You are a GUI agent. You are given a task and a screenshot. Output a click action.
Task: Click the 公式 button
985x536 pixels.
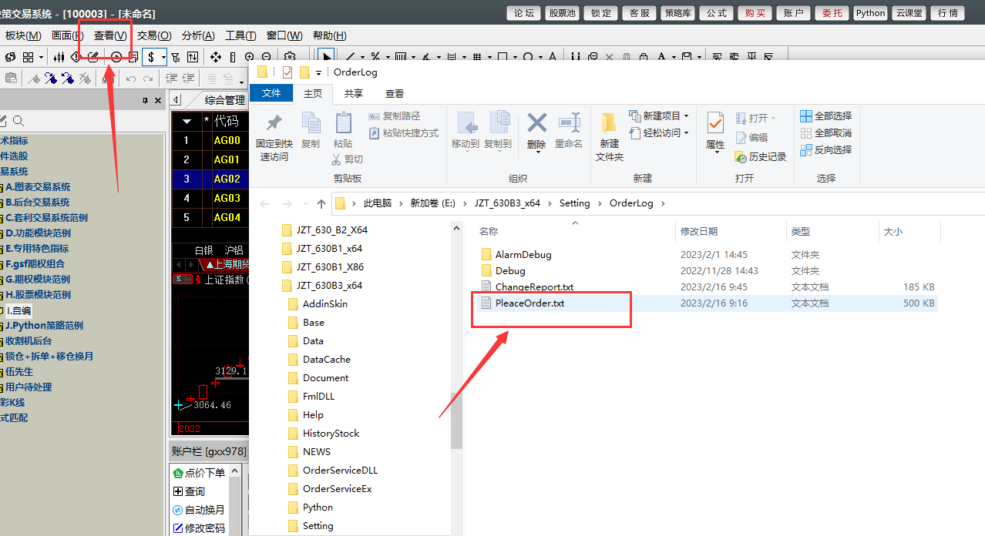click(717, 12)
